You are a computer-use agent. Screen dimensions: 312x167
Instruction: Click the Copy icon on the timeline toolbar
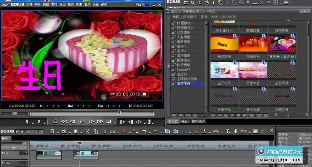[x=96, y=131]
